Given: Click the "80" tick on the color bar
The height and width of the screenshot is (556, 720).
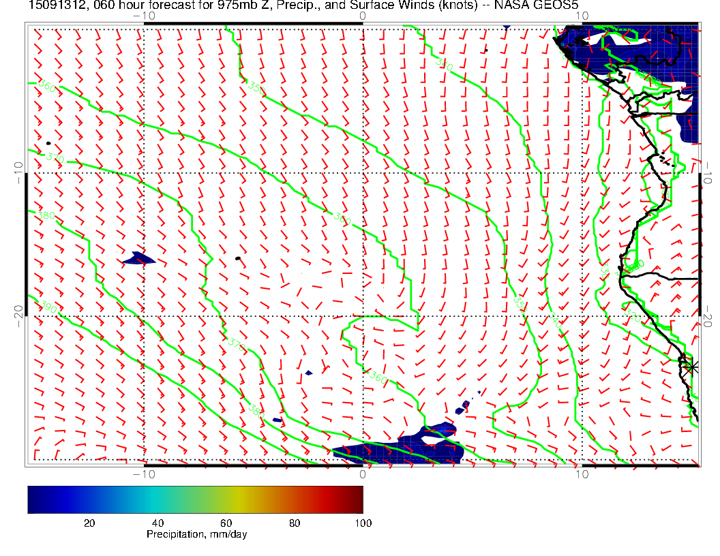Looking at the screenshot, I should coord(295,523).
